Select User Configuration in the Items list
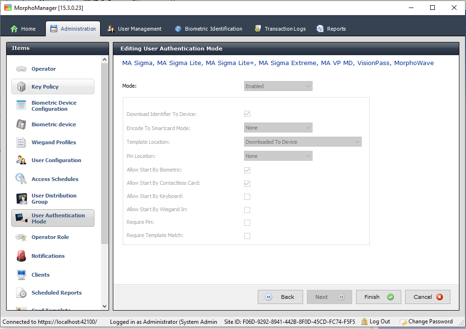The image size is (466, 329). (56, 160)
